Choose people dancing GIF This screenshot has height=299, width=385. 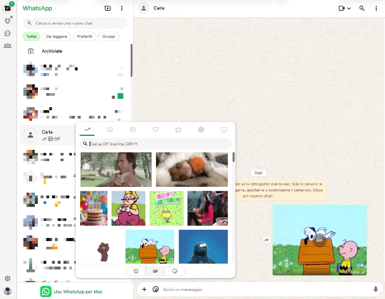pos(208,208)
